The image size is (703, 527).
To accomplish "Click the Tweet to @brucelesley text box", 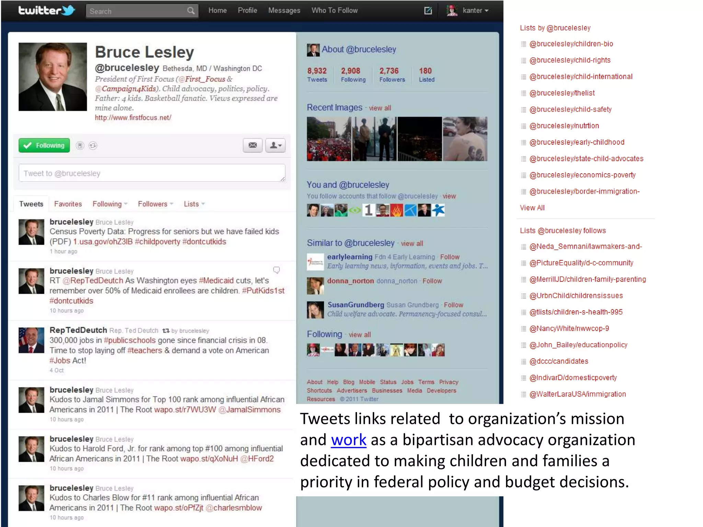I will point(152,173).
